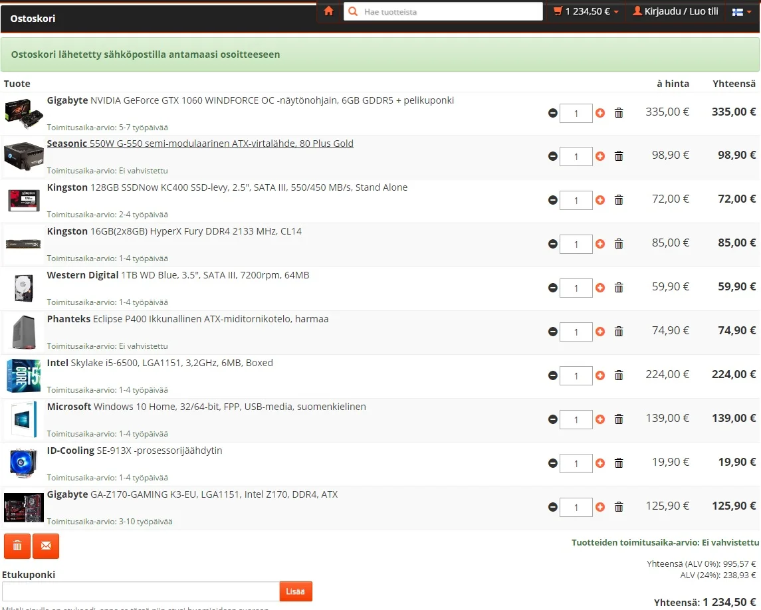
Task: Trash the Western Digital 1TB drive row
Action: [619, 288]
